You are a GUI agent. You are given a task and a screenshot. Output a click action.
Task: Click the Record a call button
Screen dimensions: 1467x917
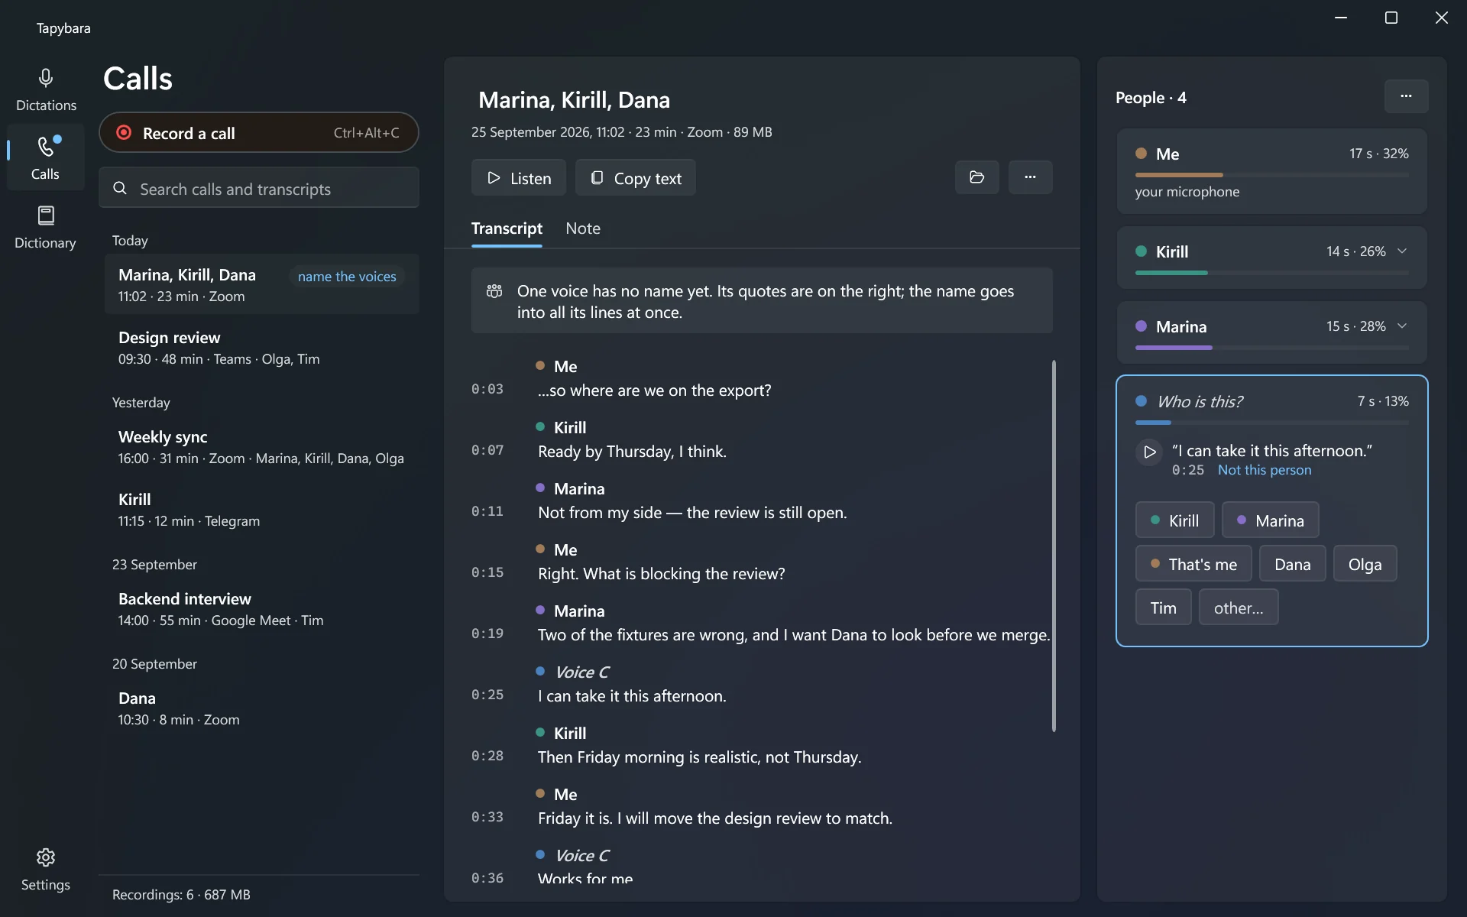pos(259,133)
